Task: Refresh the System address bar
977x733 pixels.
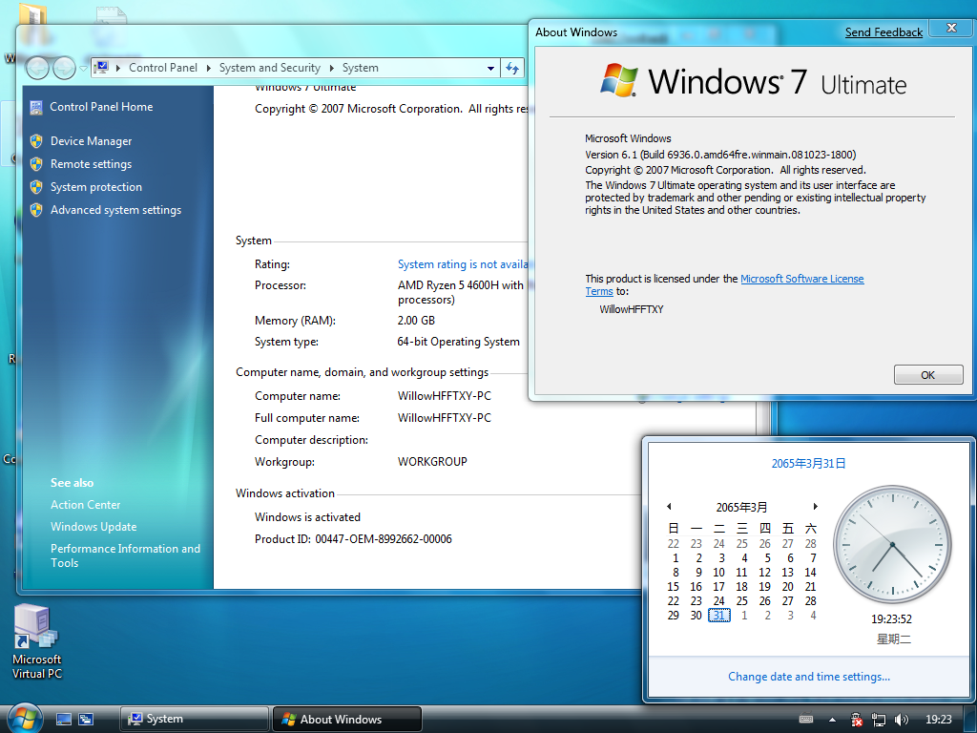Action: click(512, 68)
